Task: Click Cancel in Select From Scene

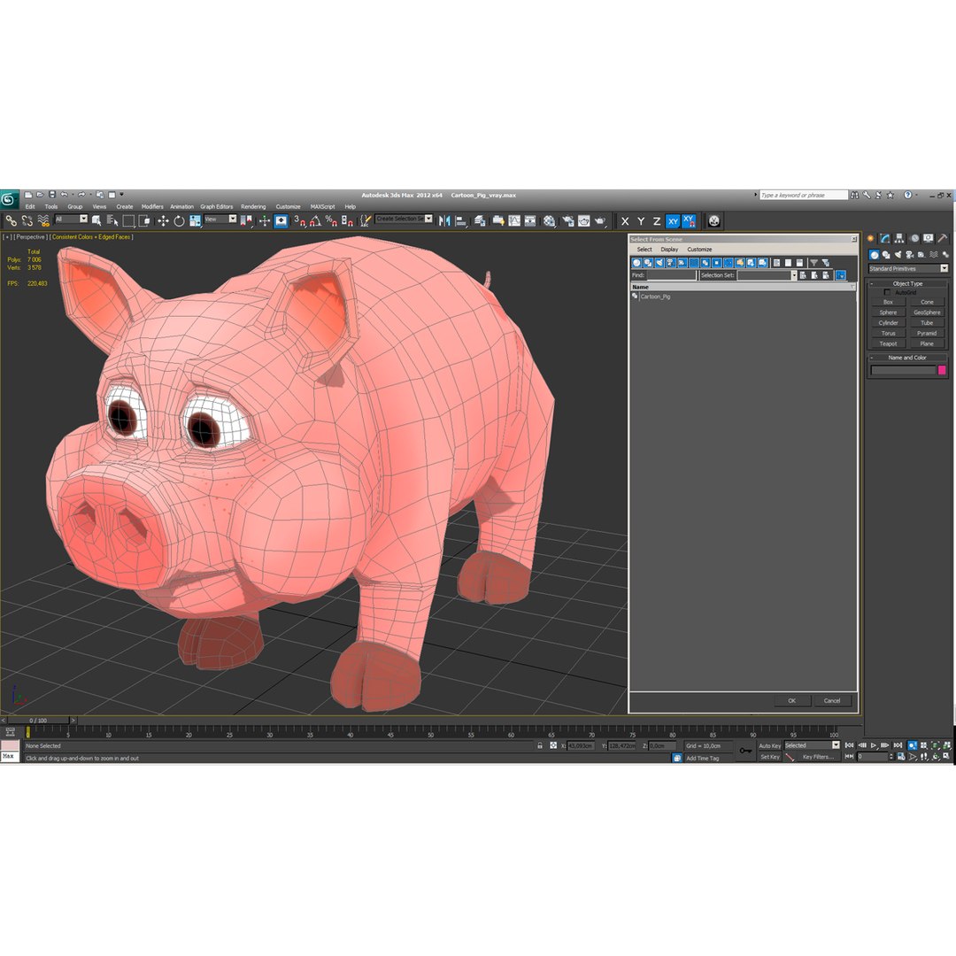Action: tap(832, 700)
